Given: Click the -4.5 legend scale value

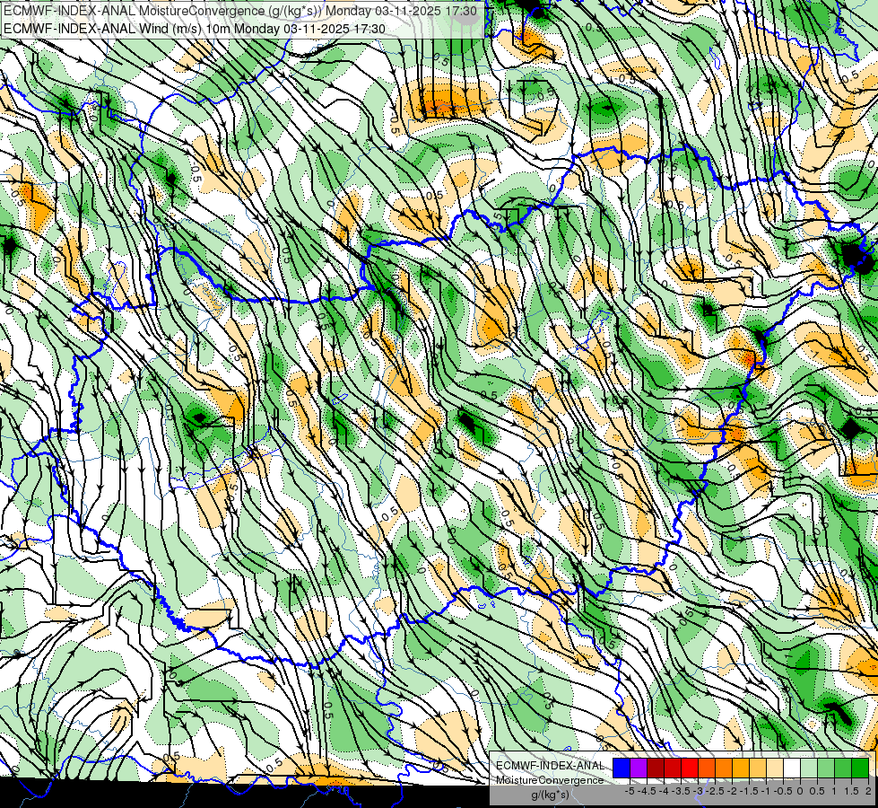Looking at the screenshot, I should [647, 791].
